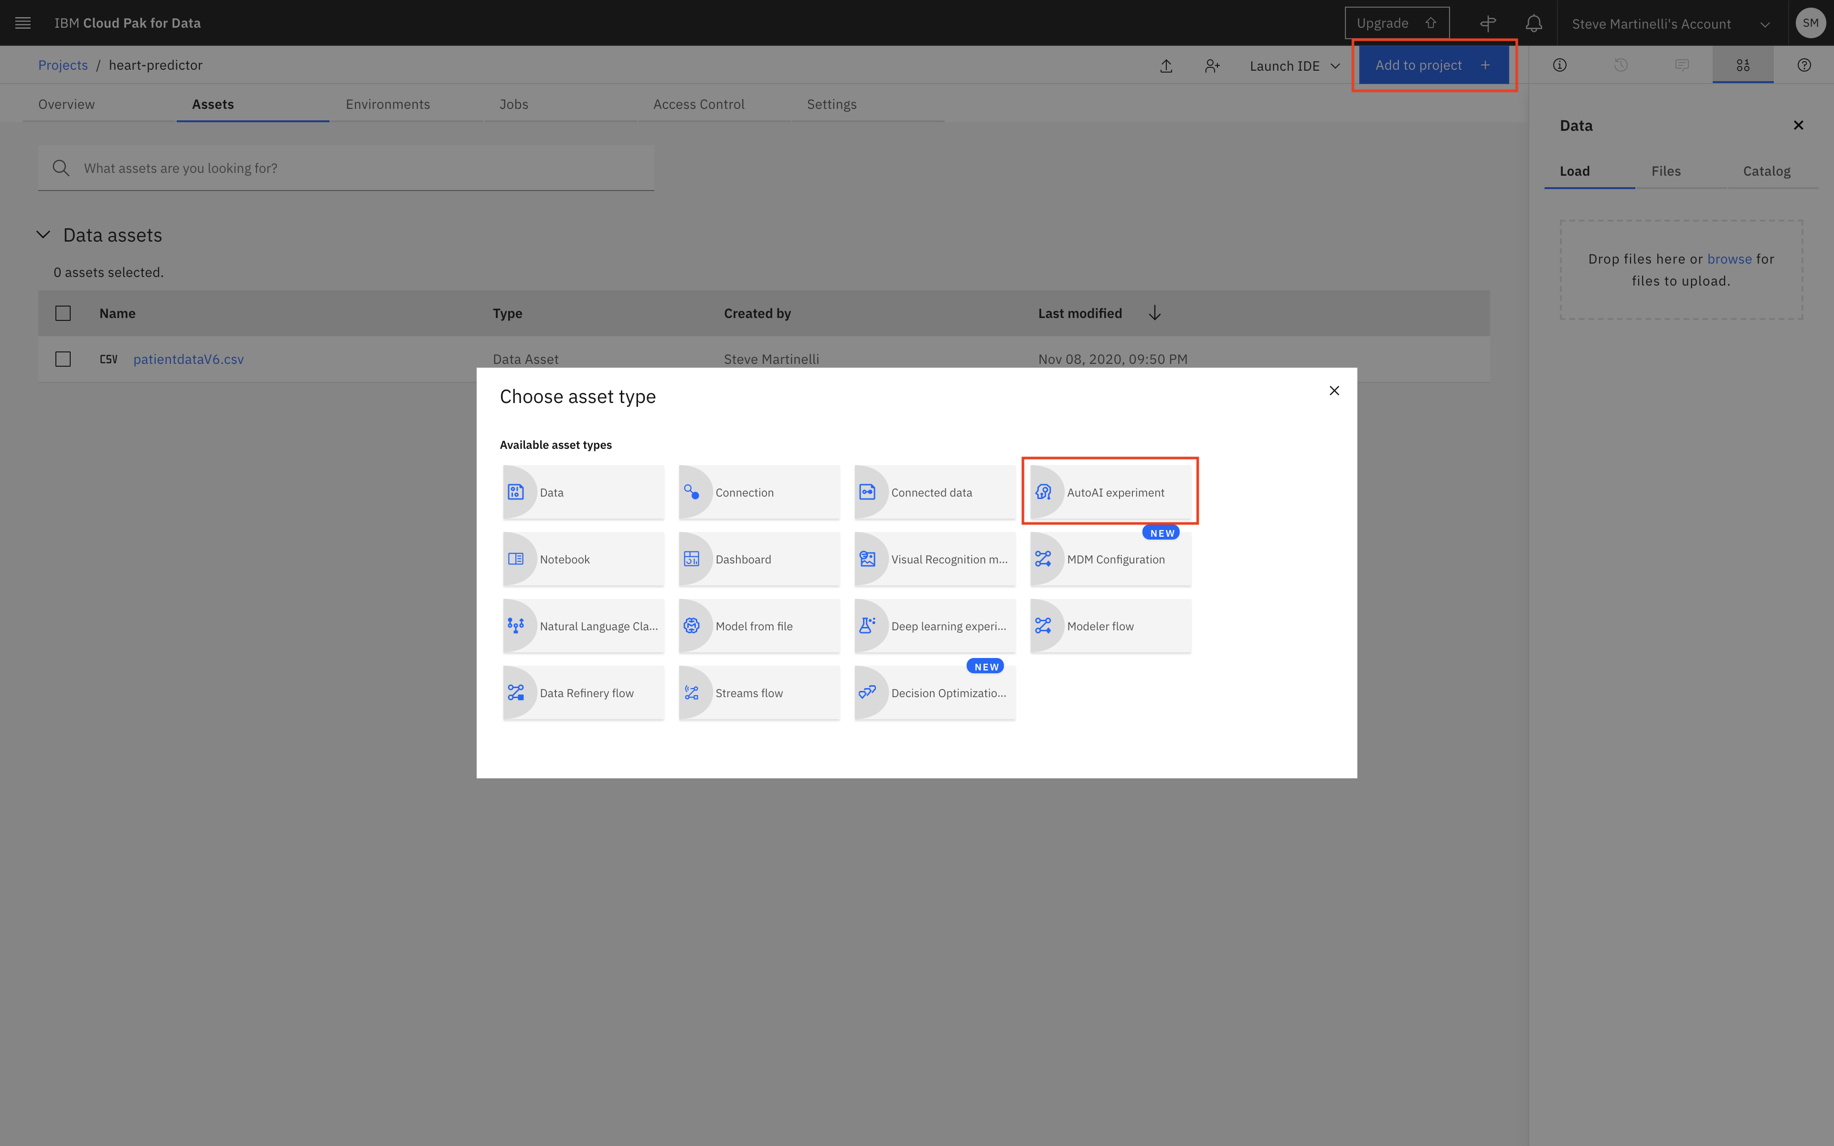Screen dimensions: 1834x1146
Task: Click the add collaborator icon
Action: [x=1212, y=66]
